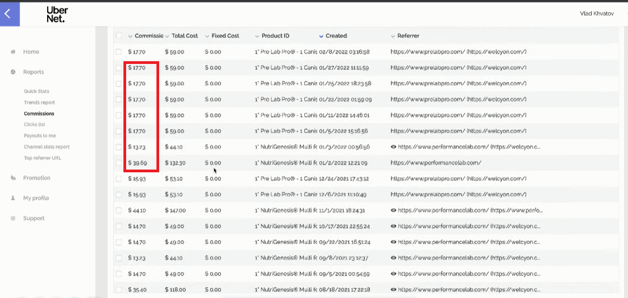Expand the Promotion sidebar section
628x298 pixels.
coord(37,178)
